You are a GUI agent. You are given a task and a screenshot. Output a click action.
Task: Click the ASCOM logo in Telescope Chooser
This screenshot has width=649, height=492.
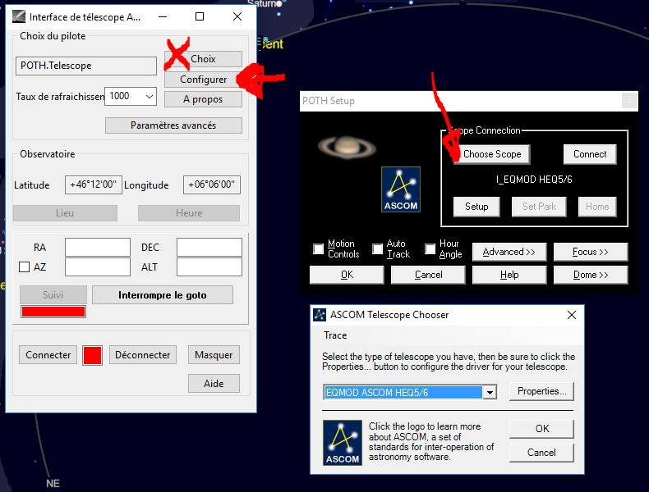pyautogui.click(x=343, y=443)
